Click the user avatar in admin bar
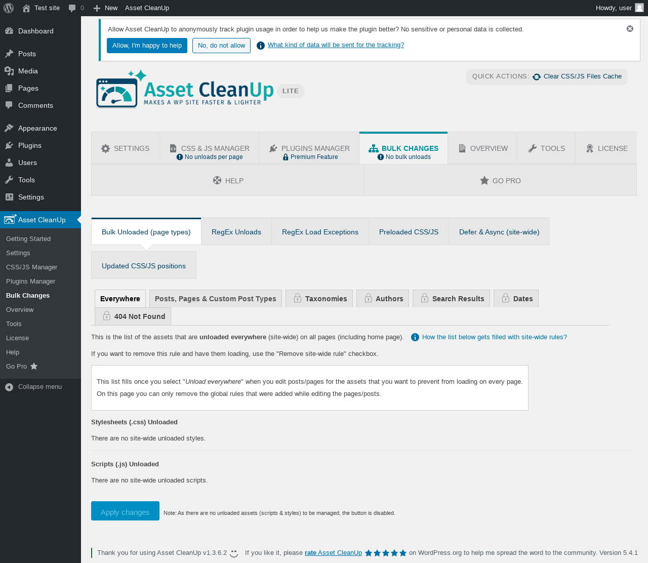The width and height of the screenshot is (648, 563). pos(639,8)
